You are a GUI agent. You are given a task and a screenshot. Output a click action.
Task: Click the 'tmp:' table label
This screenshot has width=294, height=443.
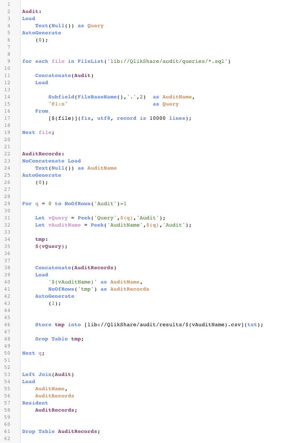41,240
